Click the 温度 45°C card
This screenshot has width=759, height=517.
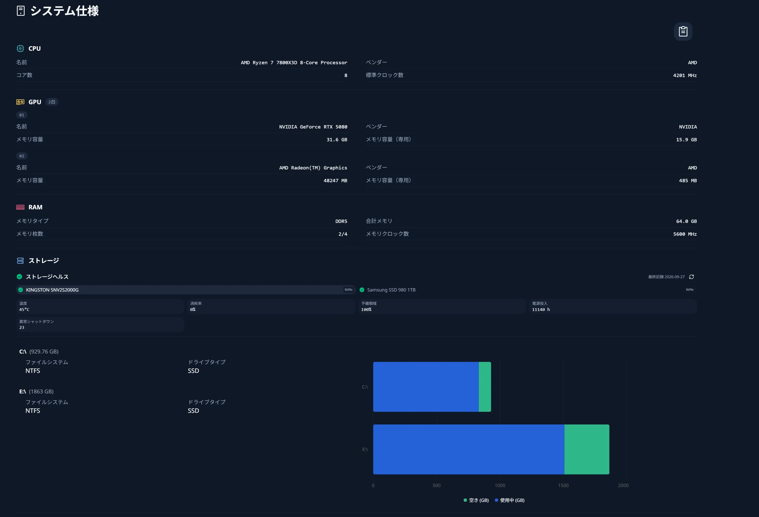pos(100,306)
